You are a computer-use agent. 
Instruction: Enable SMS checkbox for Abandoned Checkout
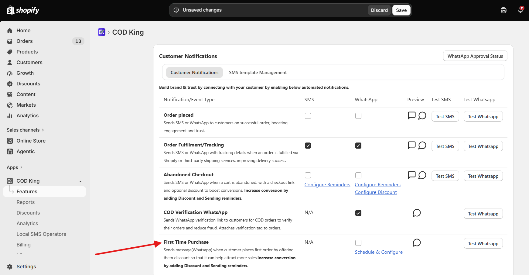[x=308, y=175]
